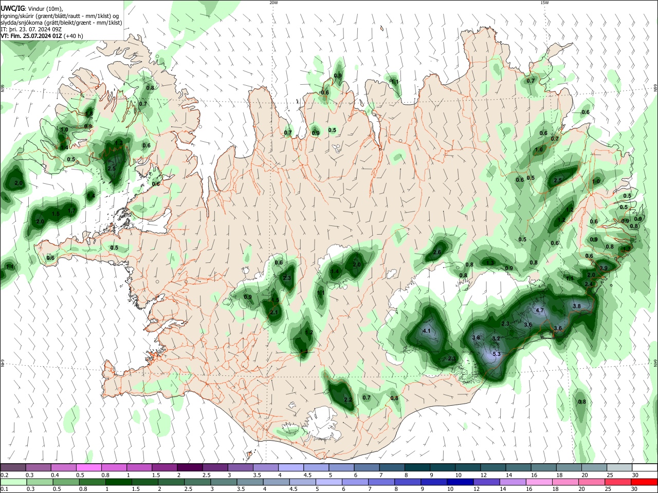Click the 2.6 precipitation value on the map
Image resolution: width=658 pixels, height=493 pixels.
coord(437,253)
